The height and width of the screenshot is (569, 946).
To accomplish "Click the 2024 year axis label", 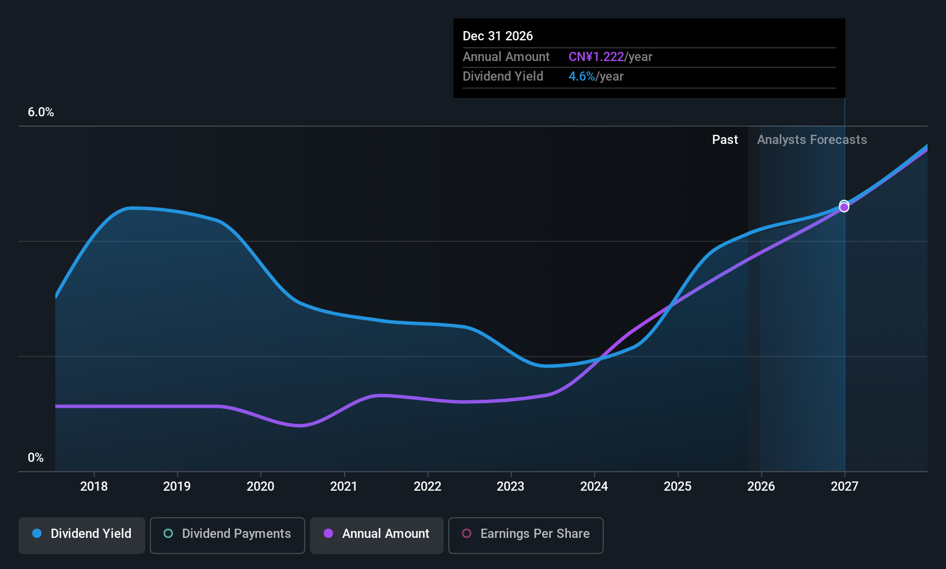I will click(x=594, y=486).
